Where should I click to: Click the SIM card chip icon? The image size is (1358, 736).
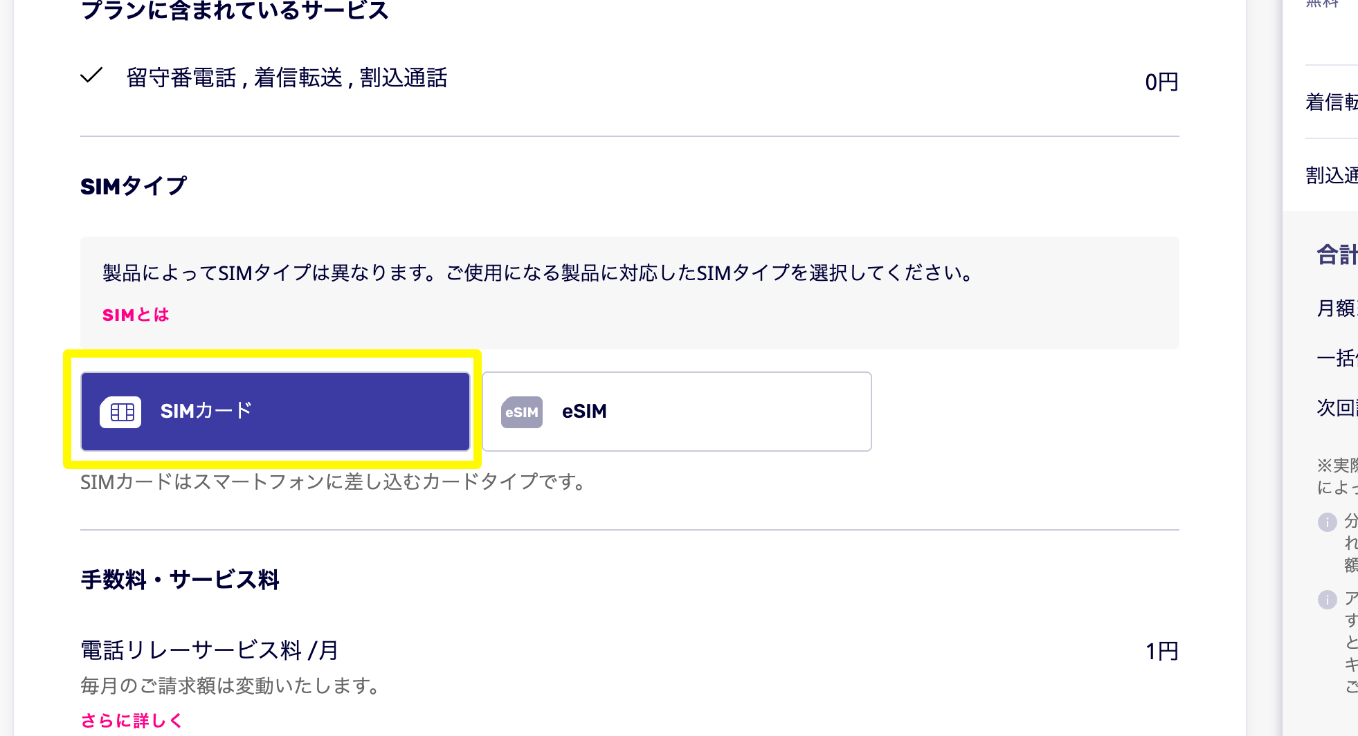click(120, 412)
